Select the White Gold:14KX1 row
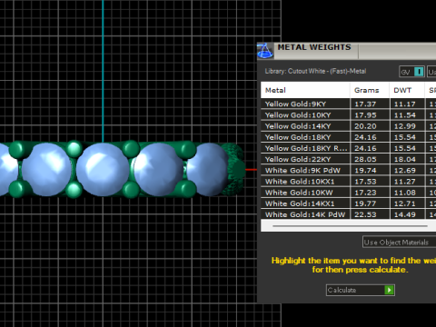Image resolution: width=436 pixels, height=327 pixels. tap(348, 203)
